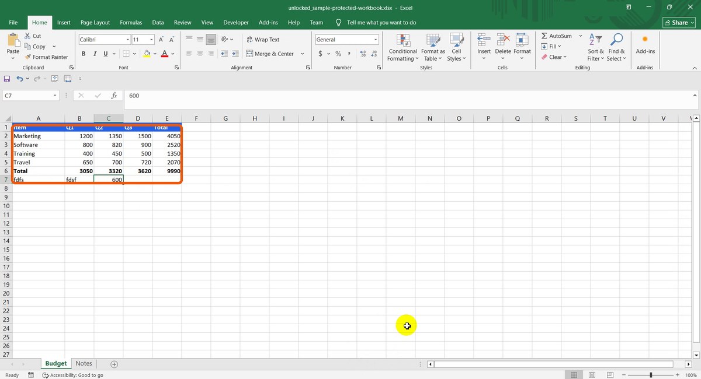Decrease font size with the smaller A
The image size is (701, 379).
(x=172, y=40)
